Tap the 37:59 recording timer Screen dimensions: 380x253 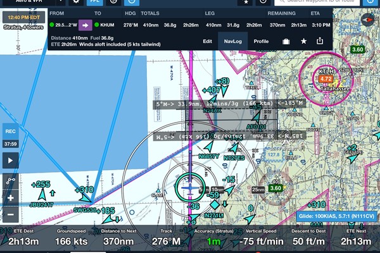10,144
